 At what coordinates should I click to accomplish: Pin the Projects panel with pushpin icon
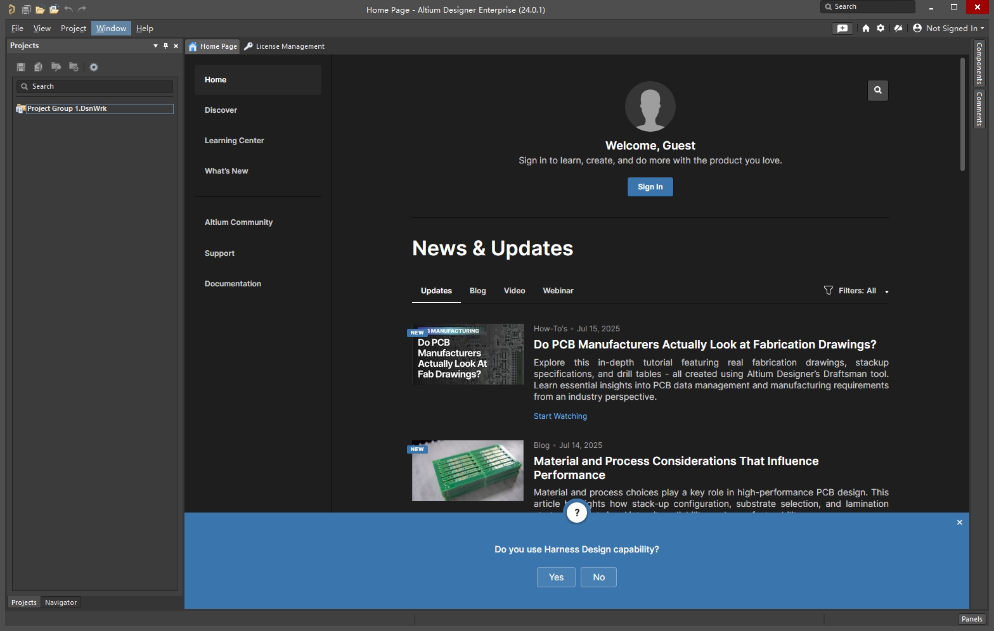pos(166,46)
